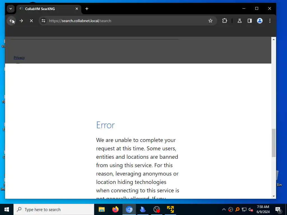Minimize the browser window
Screen dimensions: 287x215
click(x=244, y=9)
